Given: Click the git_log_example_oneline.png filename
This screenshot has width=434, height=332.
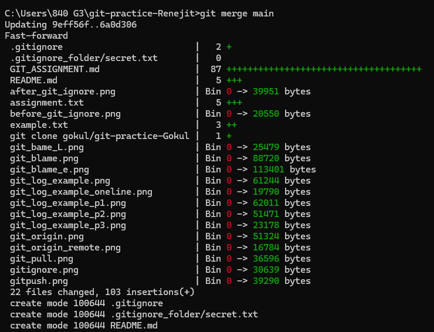Looking at the screenshot, I should tap(81, 192).
